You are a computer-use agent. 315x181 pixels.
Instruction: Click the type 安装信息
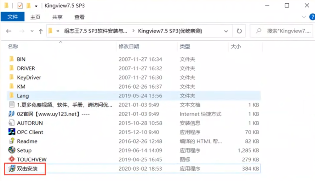point(190,123)
